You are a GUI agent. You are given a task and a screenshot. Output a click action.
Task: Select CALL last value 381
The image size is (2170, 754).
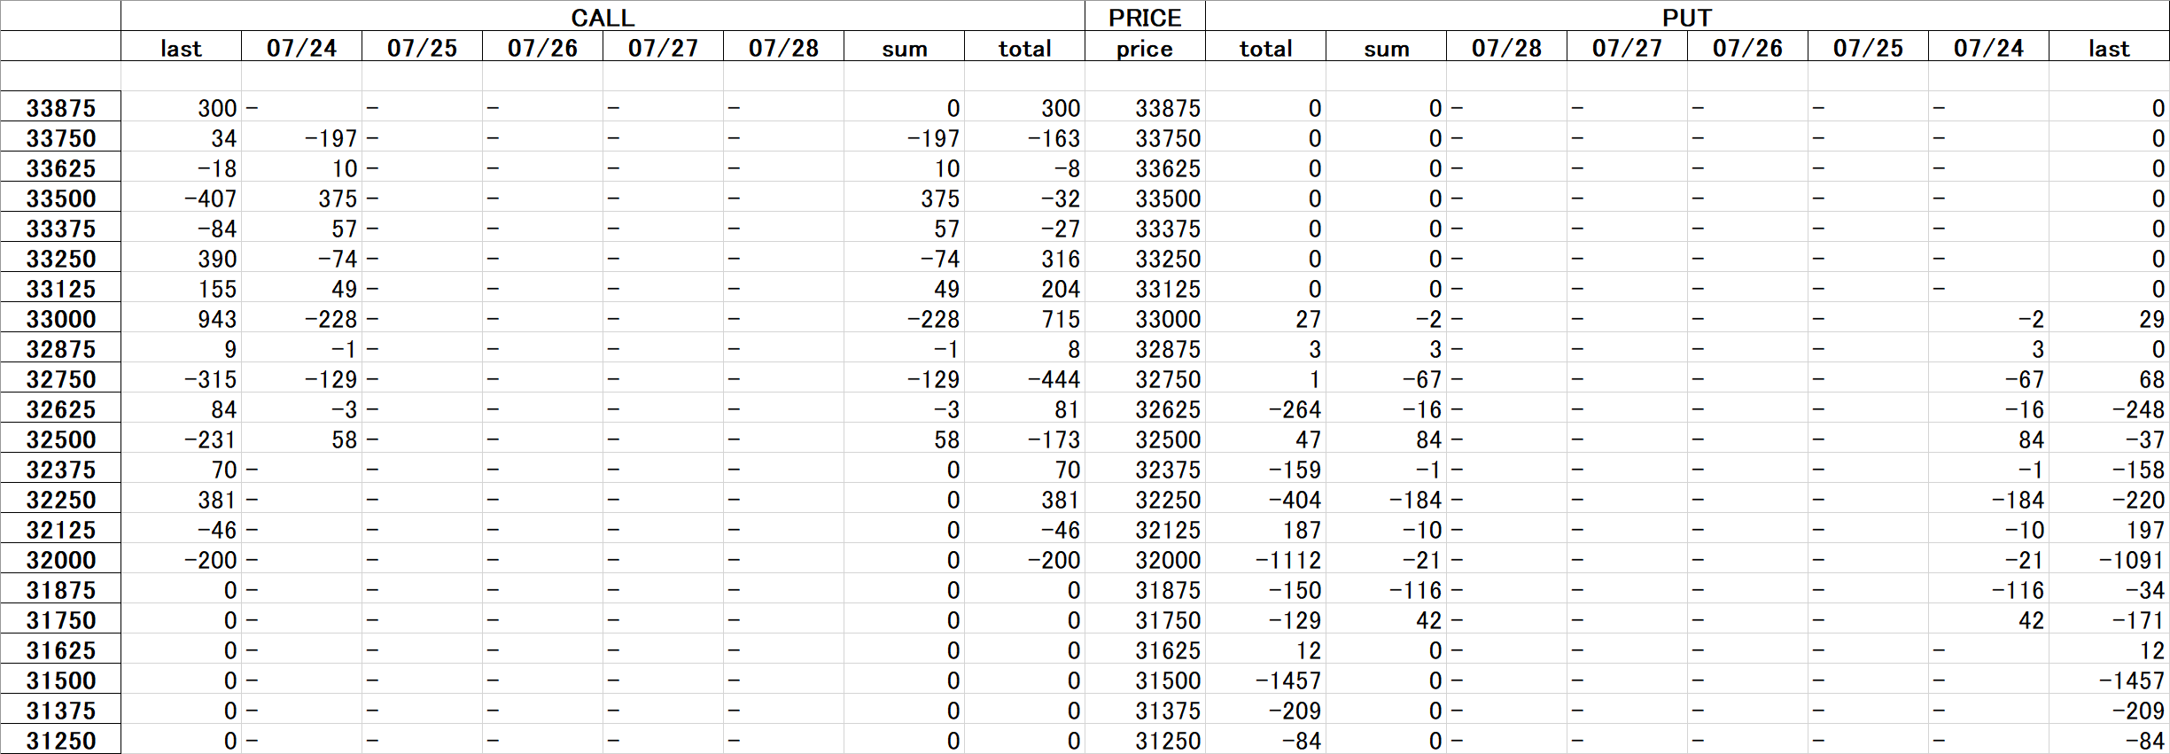click(x=217, y=499)
